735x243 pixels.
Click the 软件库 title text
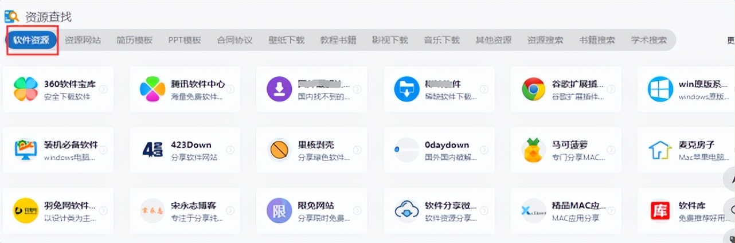[693, 206]
